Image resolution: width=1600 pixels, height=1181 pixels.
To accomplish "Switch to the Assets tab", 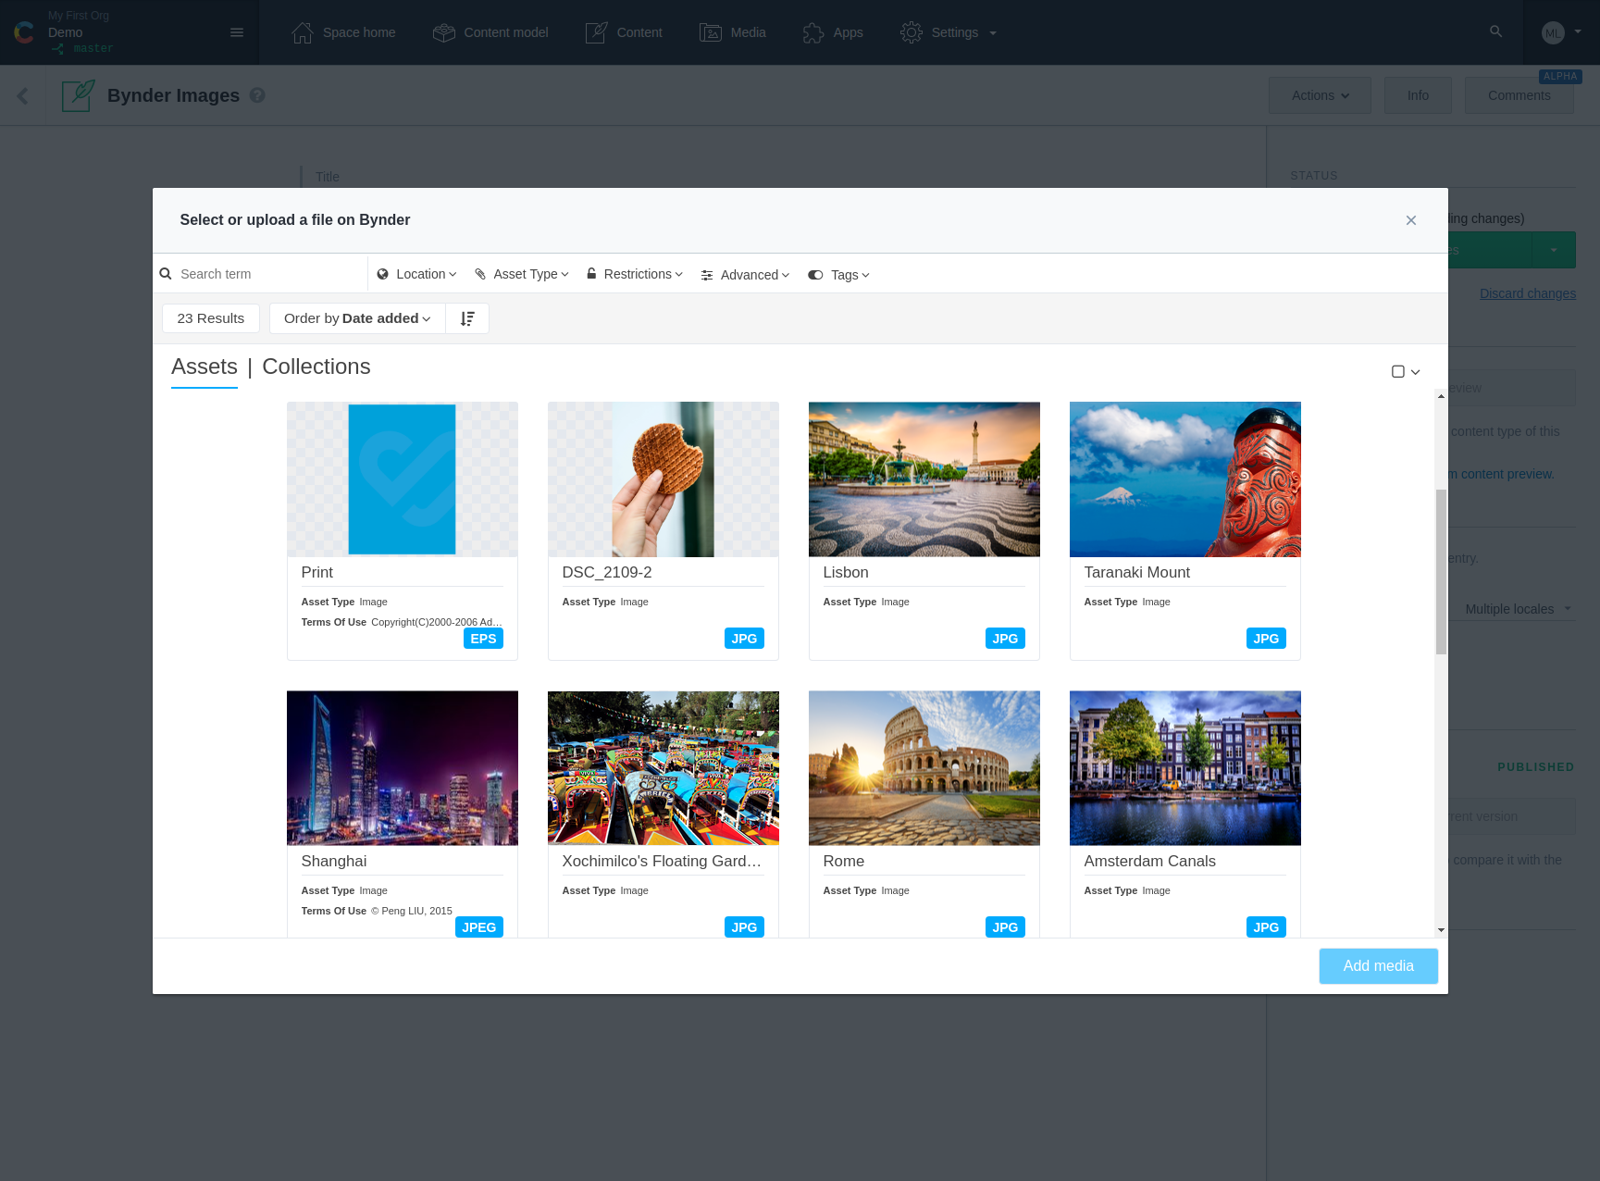I will (x=205, y=367).
